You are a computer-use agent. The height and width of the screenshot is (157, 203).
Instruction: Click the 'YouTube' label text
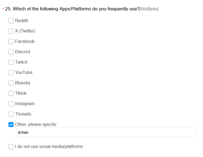(24, 73)
